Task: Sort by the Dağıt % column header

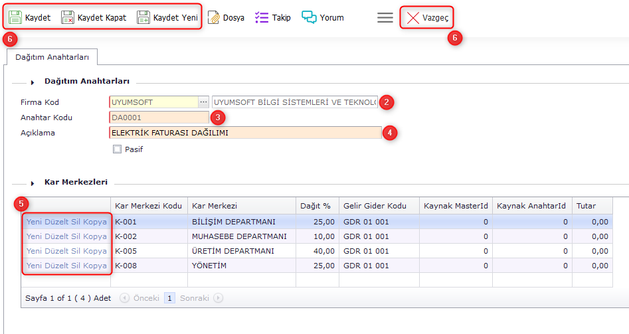Action: (x=316, y=206)
